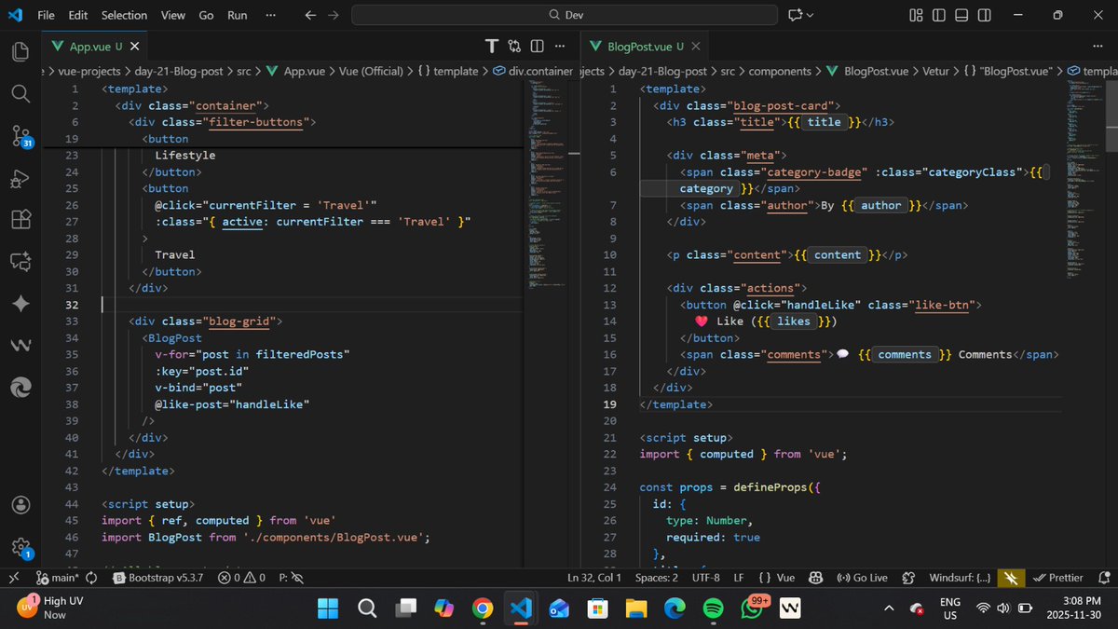Open the Edit menu
This screenshot has height=629, width=1118.
(x=78, y=15)
